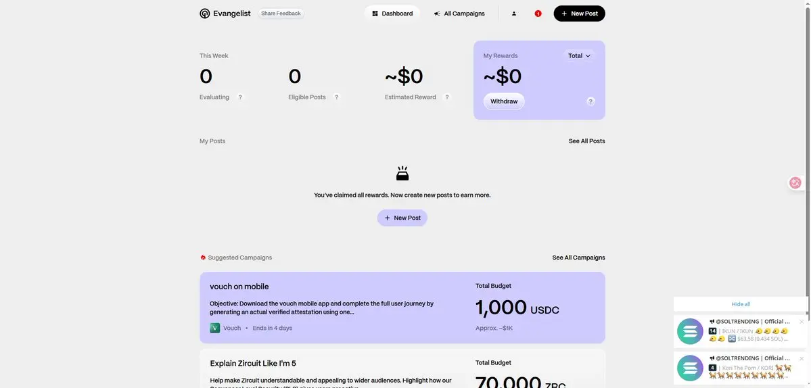Open the See All Campaigns link
This screenshot has width=811, height=388.
tap(578, 258)
